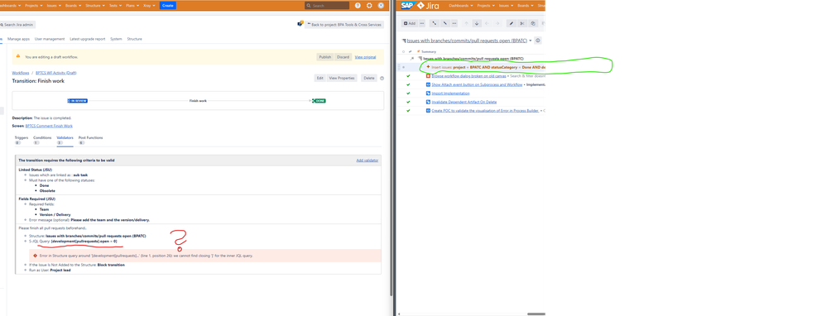Image resolution: width=826 pixels, height=316 pixels.
Task: Open Latest upgrade report tab
Action: tap(88, 39)
